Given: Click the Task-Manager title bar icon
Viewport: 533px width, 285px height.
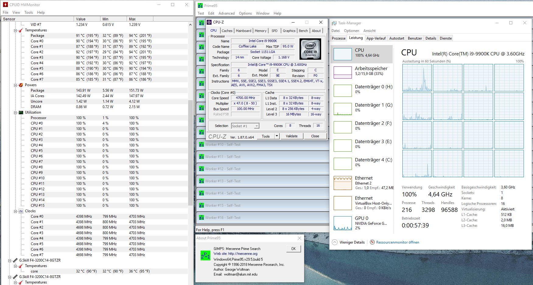Looking at the screenshot, I should [x=334, y=23].
